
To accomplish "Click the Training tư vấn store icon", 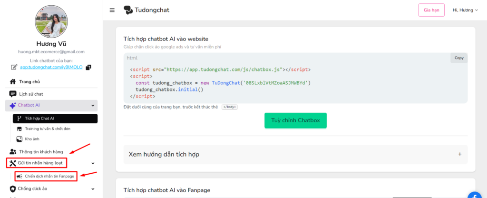I will [19, 129].
